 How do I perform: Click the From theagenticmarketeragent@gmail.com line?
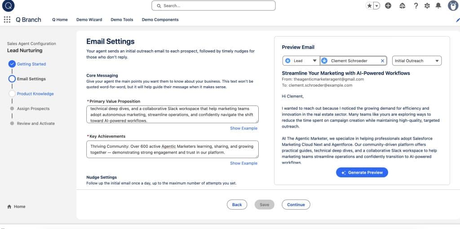click(323, 79)
